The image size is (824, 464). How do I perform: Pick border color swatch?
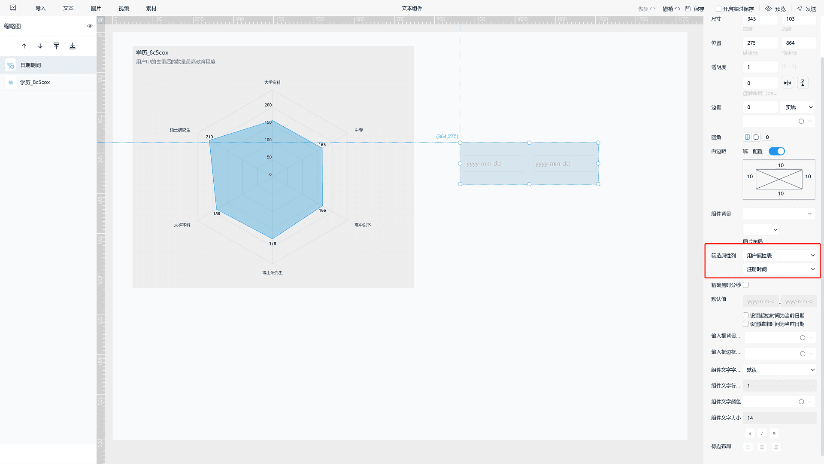point(801,121)
